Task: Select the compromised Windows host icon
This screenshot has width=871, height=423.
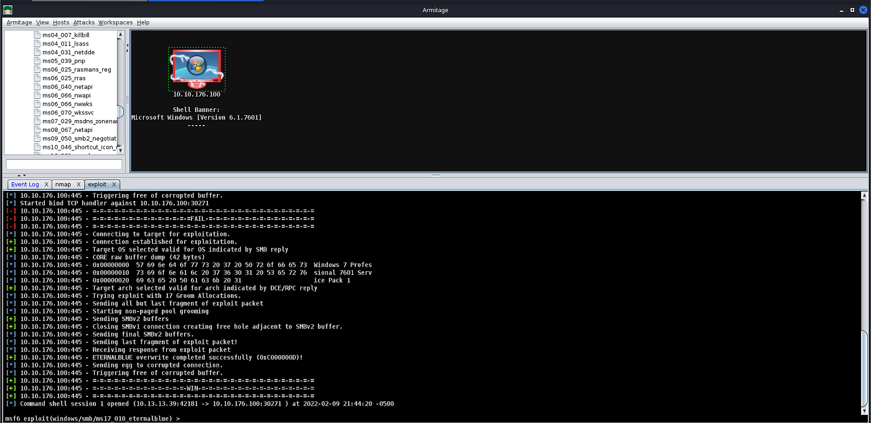Action: point(197,69)
